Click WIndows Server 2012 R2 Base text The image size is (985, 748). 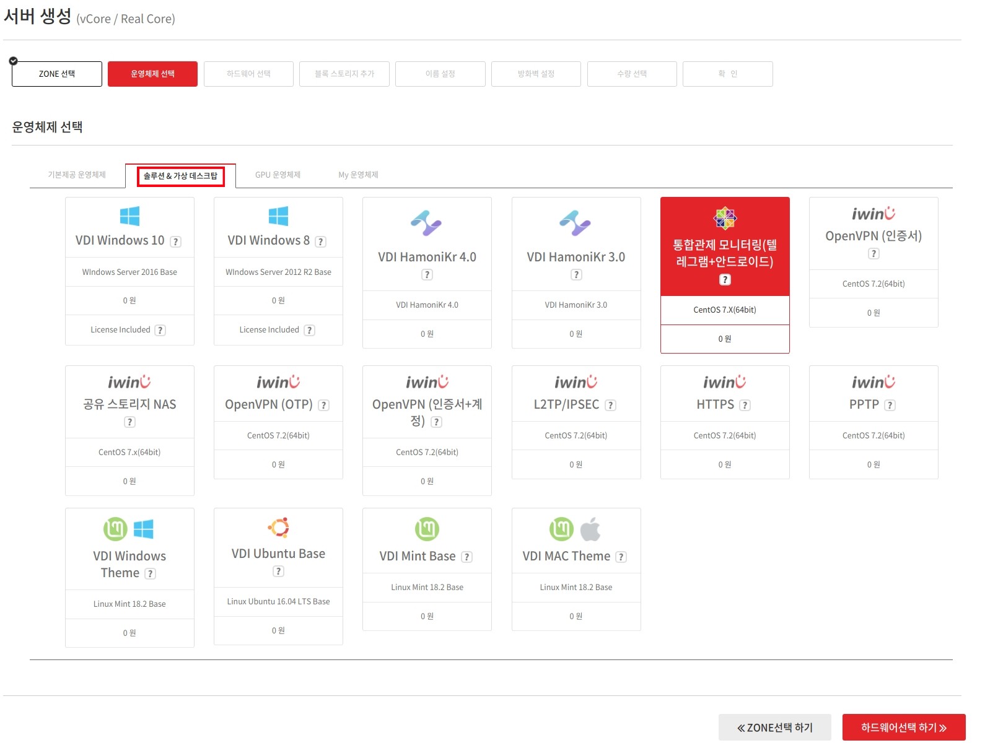pos(278,272)
